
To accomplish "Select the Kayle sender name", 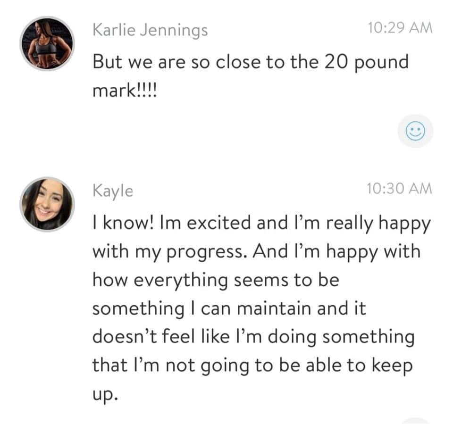I will 113,191.
